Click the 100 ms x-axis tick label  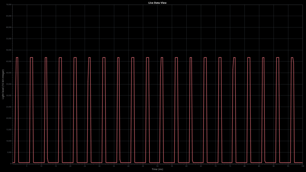pos(302,166)
